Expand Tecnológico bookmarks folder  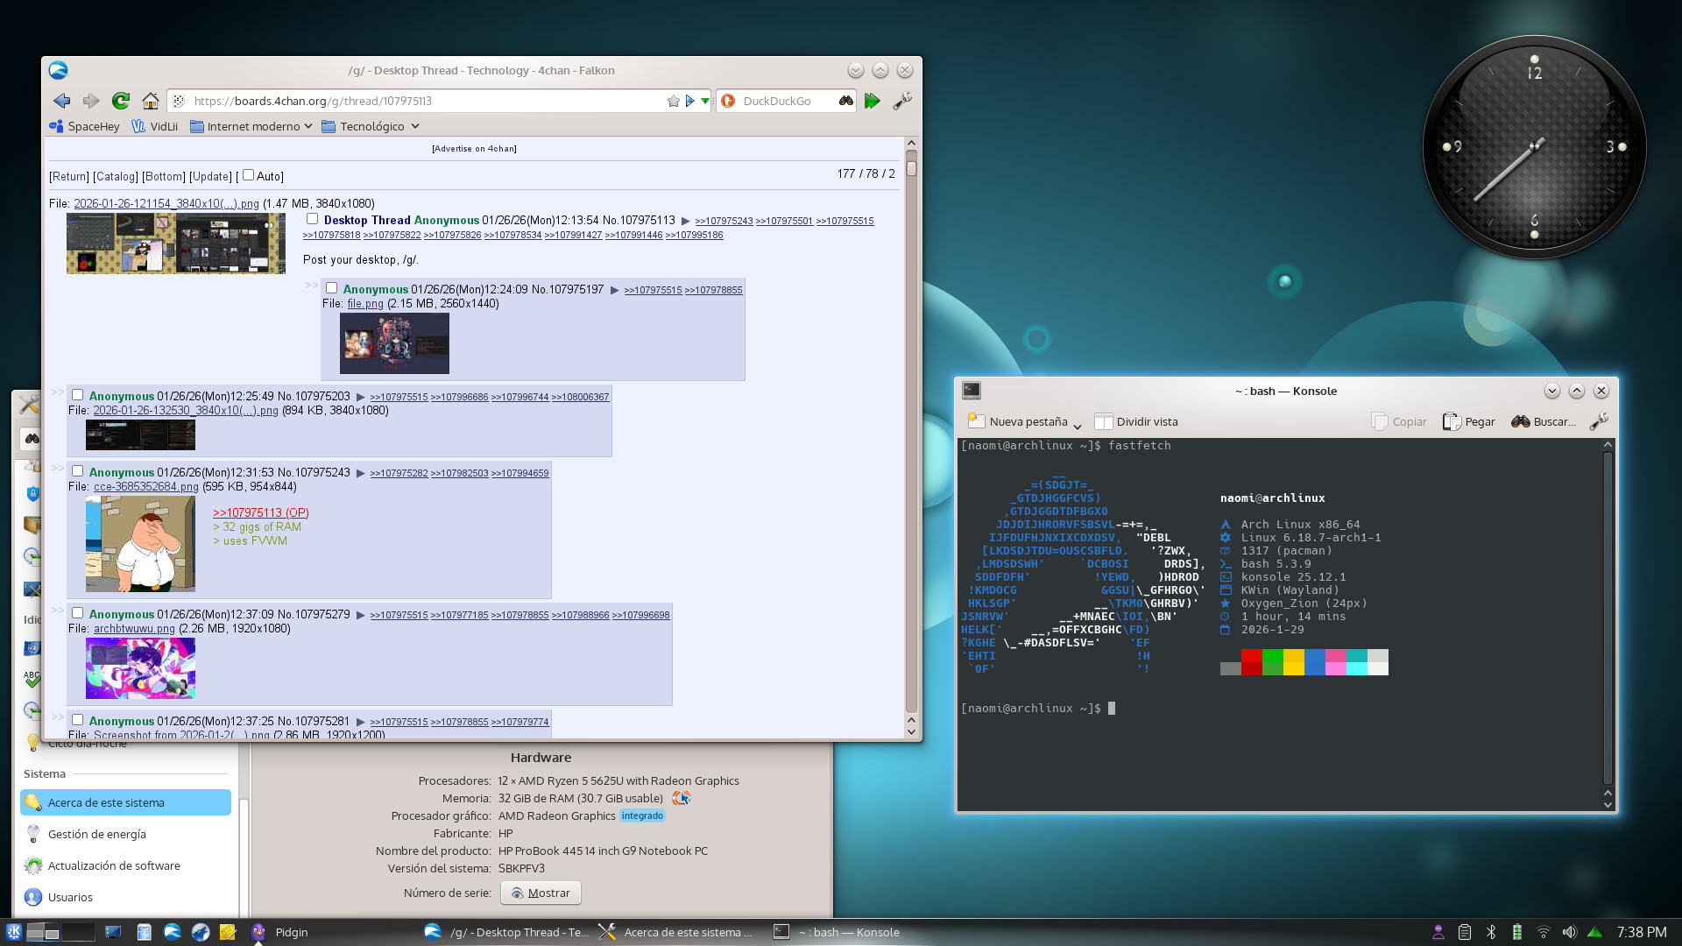(371, 126)
